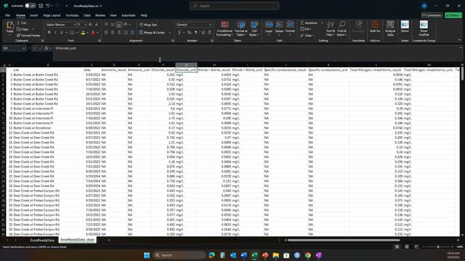Click the Accounting dollar format icon

pyautogui.click(x=179, y=32)
